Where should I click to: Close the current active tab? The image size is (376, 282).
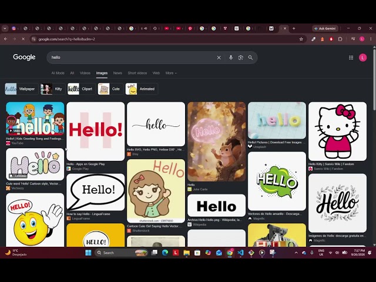tap(285, 29)
